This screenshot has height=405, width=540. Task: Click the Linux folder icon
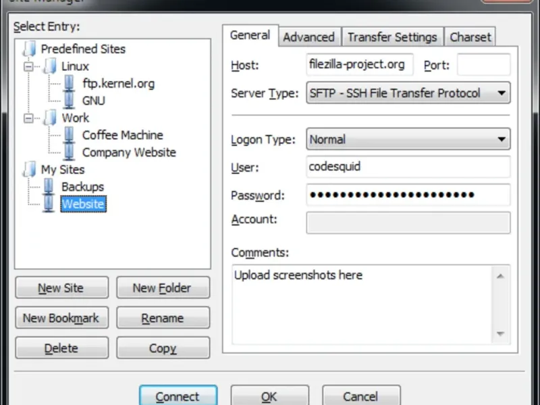50,65
